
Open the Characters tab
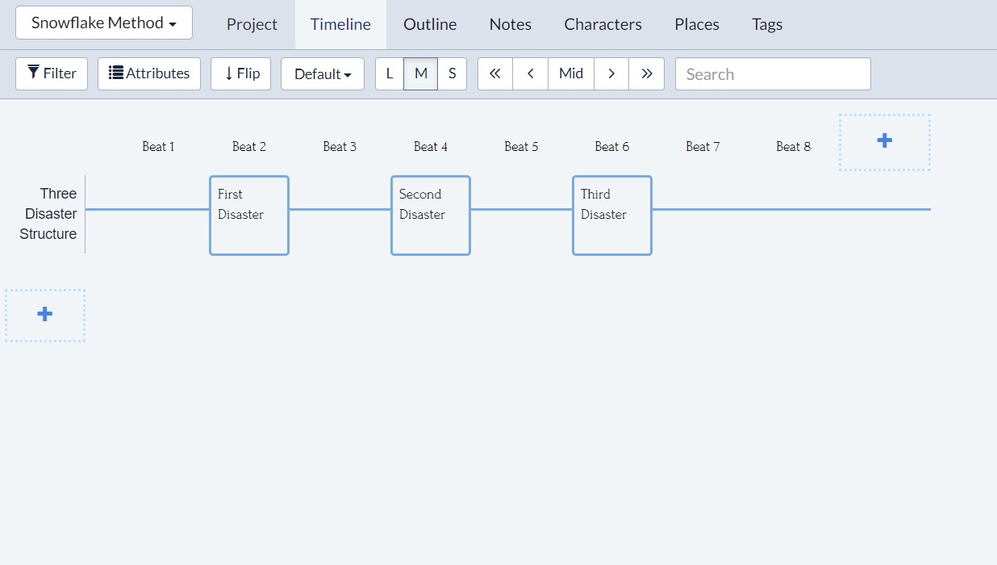(x=602, y=24)
